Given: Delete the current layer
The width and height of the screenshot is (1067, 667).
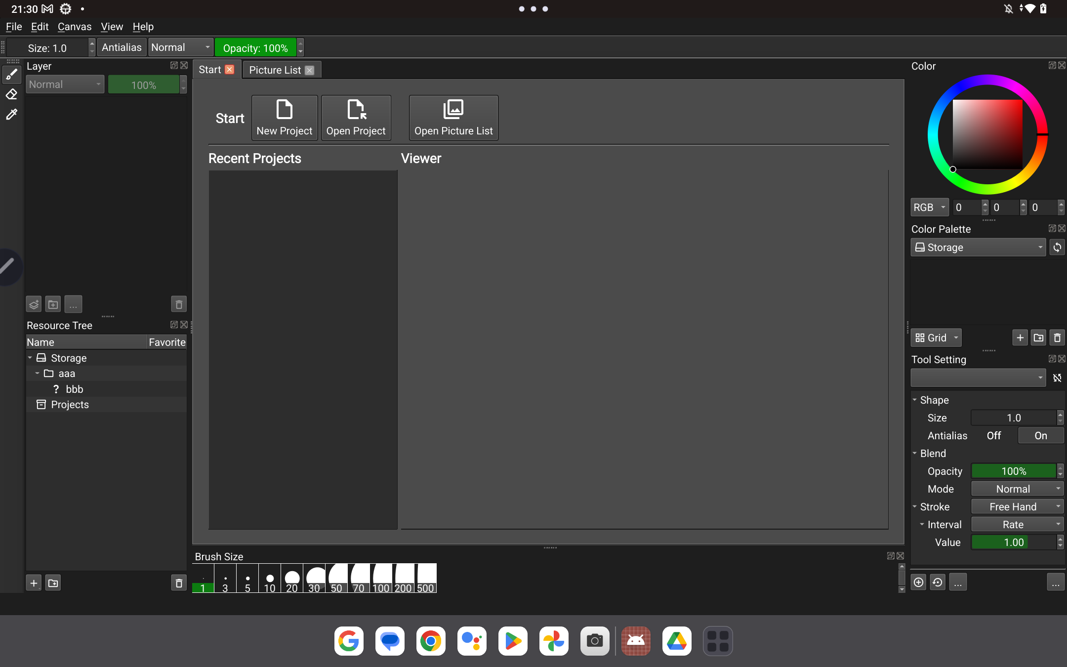Looking at the screenshot, I should pyautogui.click(x=178, y=304).
